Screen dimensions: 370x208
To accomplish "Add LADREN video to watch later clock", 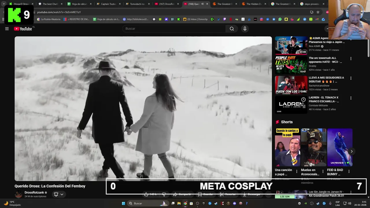I will [303, 100].
